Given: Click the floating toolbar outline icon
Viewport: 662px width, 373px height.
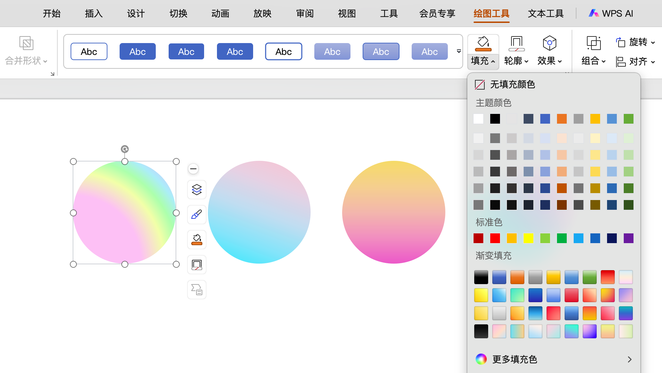Looking at the screenshot, I should pyautogui.click(x=197, y=265).
